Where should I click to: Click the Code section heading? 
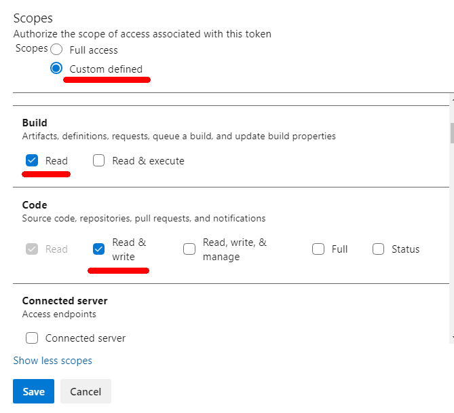[x=35, y=205]
